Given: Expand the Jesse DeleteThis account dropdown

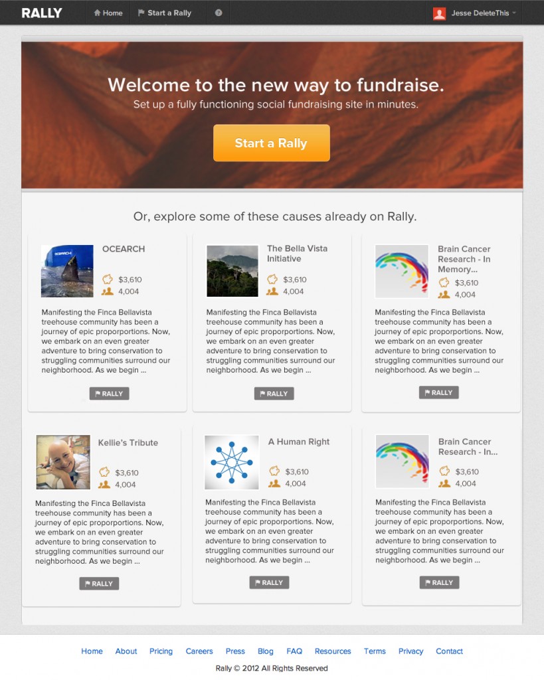Looking at the screenshot, I should coord(475,13).
